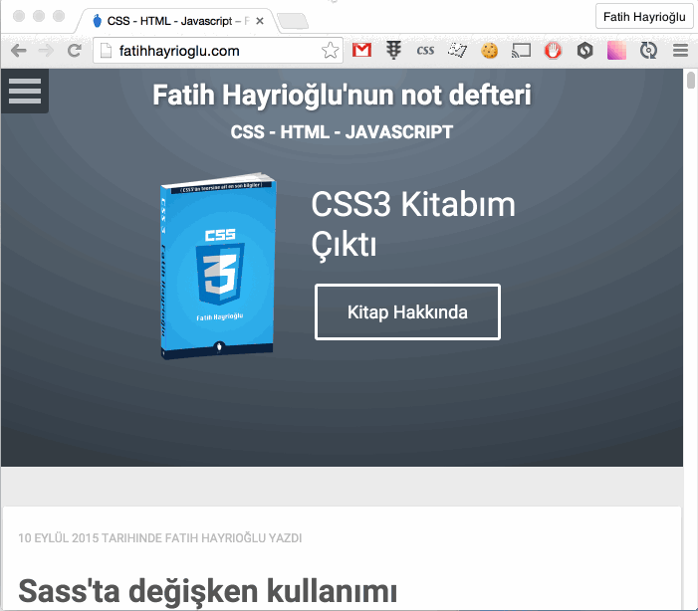Open Chrome main menu button
This screenshot has width=698, height=611.
pos(680,50)
